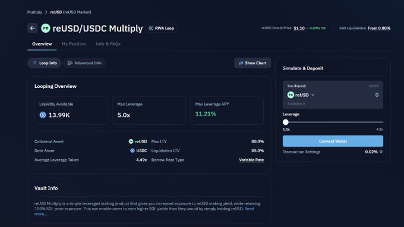This screenshot has height=227, width=404.
Task: Click the Max Leverage APY 11.21% value
Action: (x=206, y=114)
